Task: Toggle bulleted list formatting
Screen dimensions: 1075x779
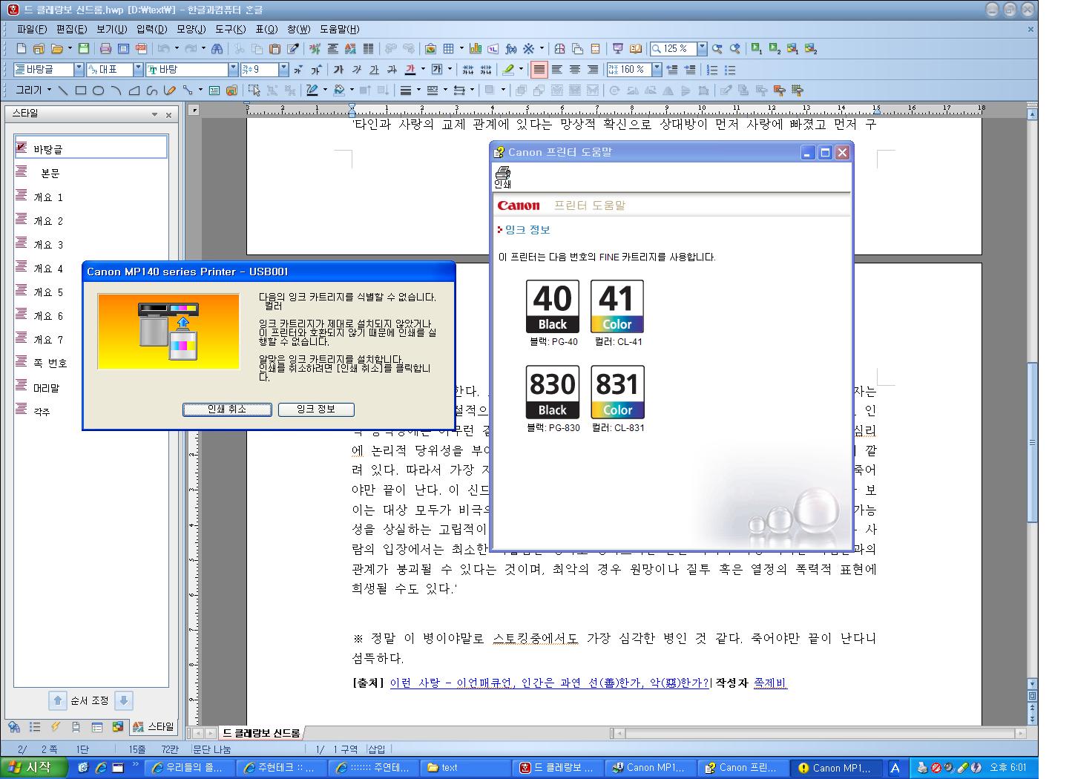Action: click(x=730, y=70)
